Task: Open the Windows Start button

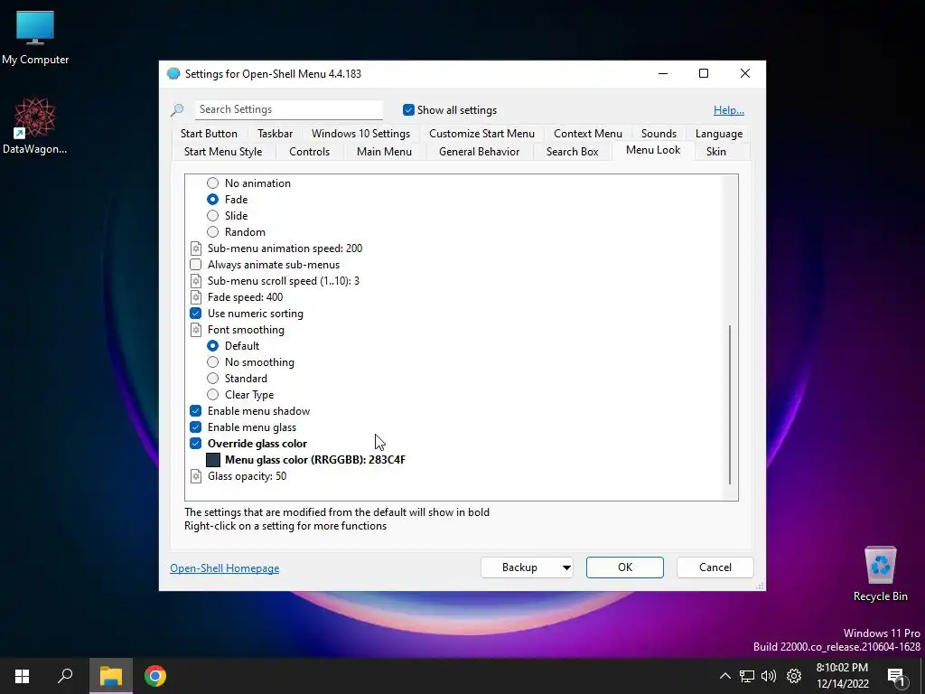Action: [x=23, y=676]
